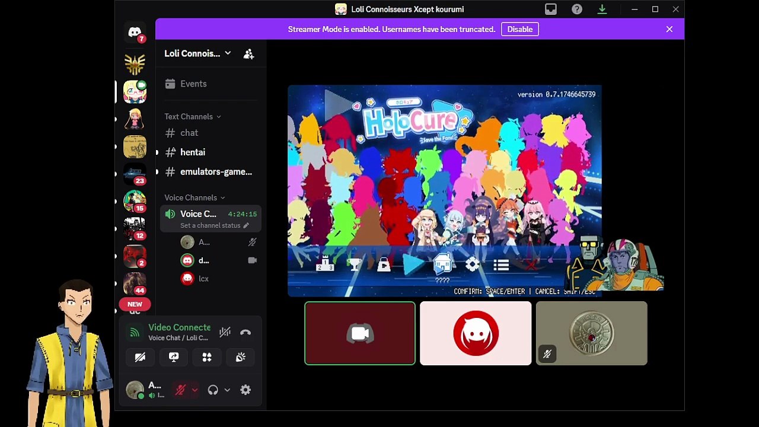Select the Voice C... voice channel
759x427 pixels.
coord(211,219)
